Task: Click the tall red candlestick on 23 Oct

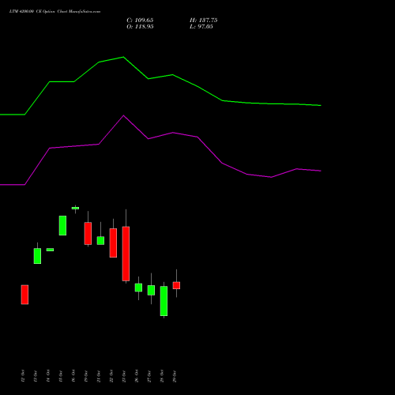Action: click(126, 254)
